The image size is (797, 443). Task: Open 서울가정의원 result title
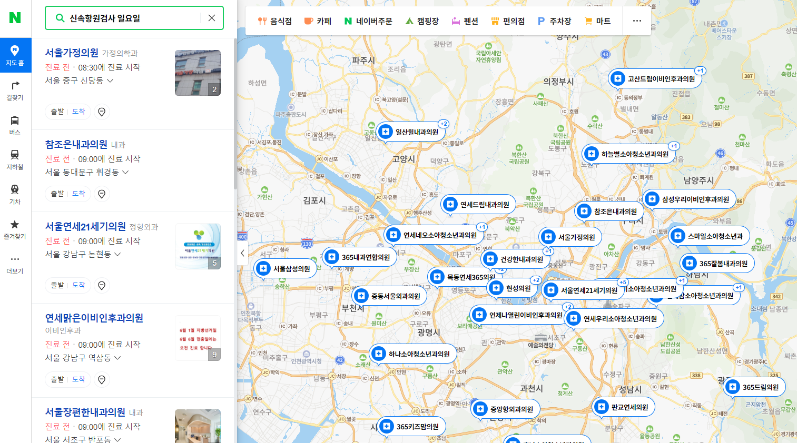72,53
